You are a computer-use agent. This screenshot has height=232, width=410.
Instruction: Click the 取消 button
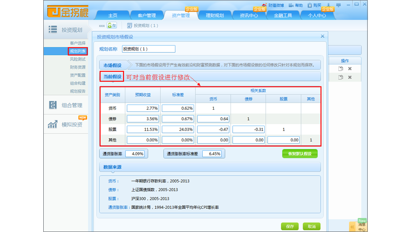[x=312, y=226]
